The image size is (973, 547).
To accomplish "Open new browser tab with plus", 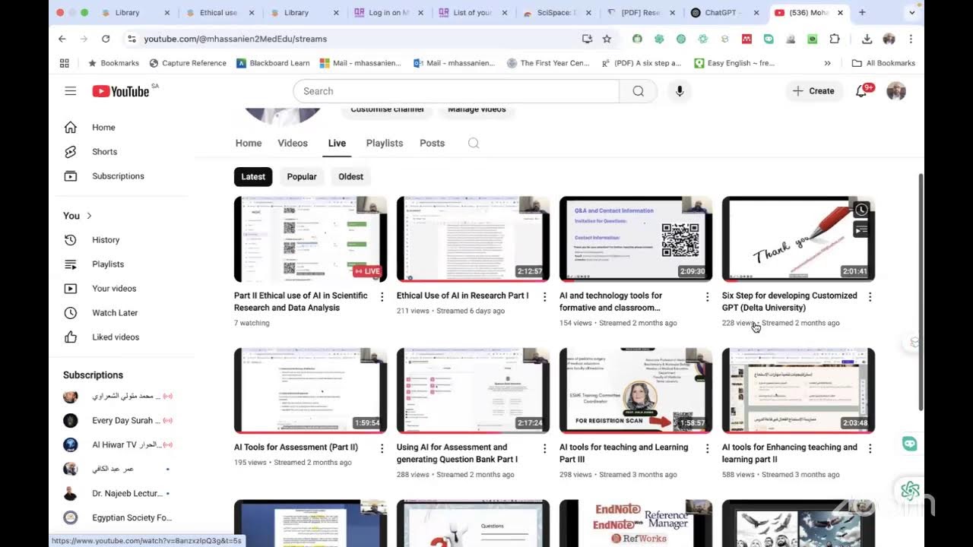I will [862, 12].
